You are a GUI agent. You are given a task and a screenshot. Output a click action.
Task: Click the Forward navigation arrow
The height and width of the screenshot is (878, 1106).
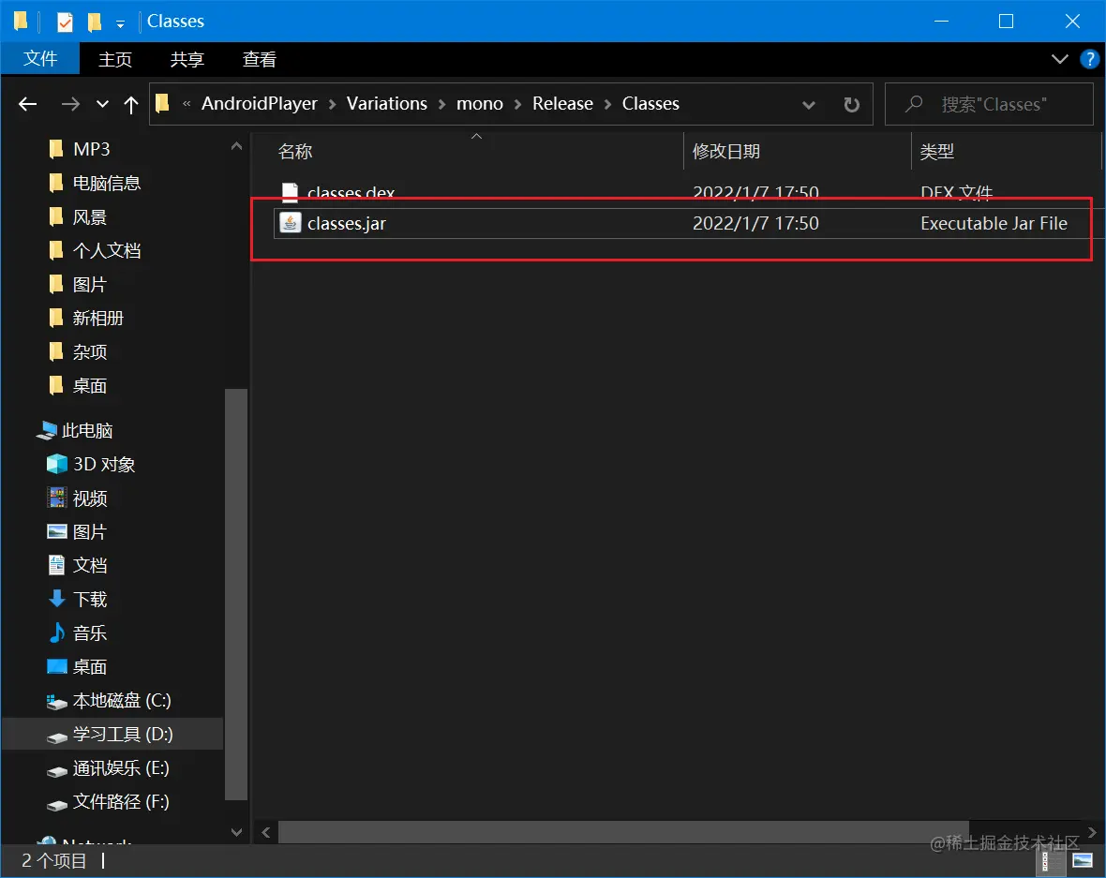pyautogui.click(x=70, y=104)
